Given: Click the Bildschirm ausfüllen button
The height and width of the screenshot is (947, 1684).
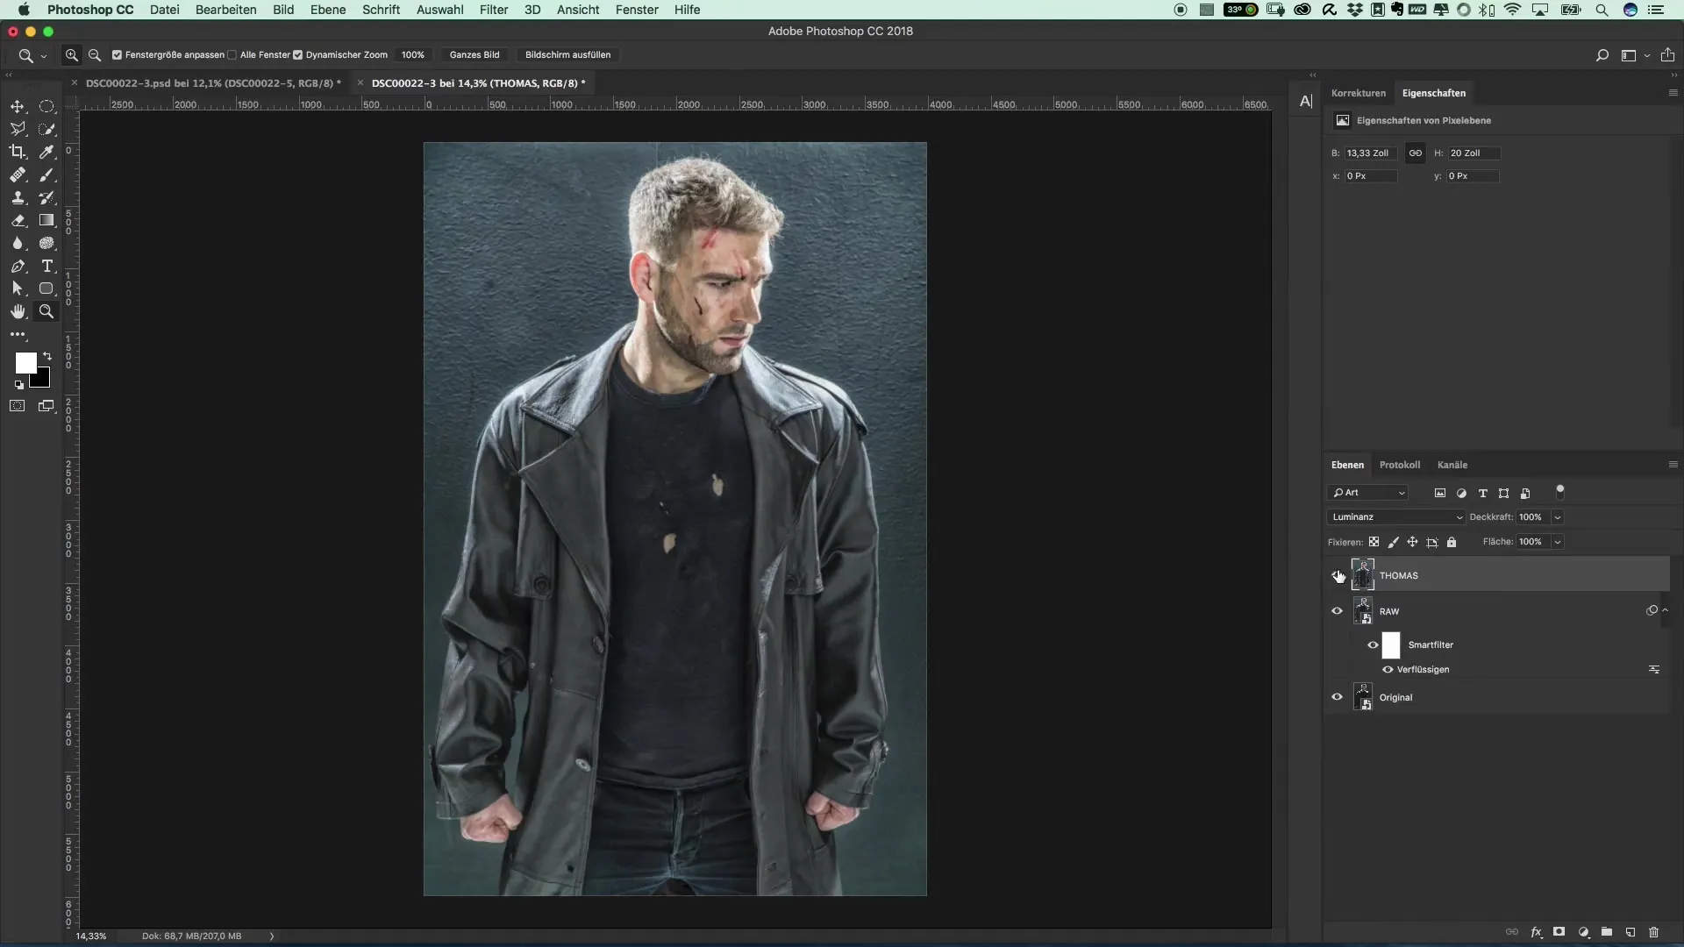Looking at the screenshot, I should point(567,54).
